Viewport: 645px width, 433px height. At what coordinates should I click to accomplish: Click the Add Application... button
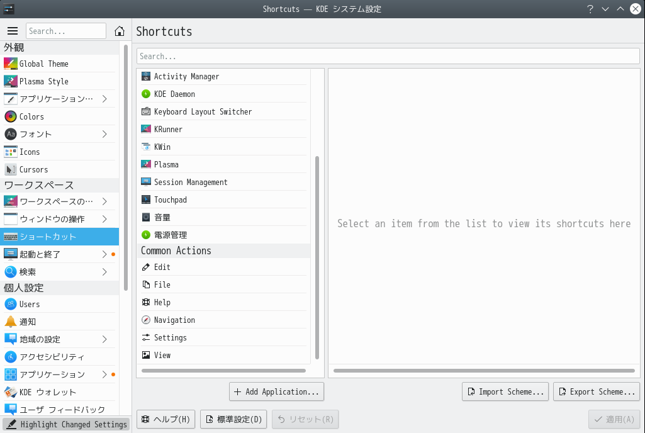[x=276, y=392]
